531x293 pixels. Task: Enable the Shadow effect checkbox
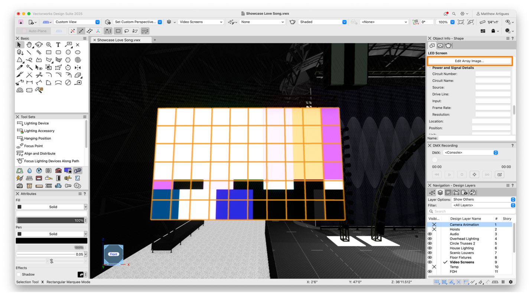[x=19, y=274]
